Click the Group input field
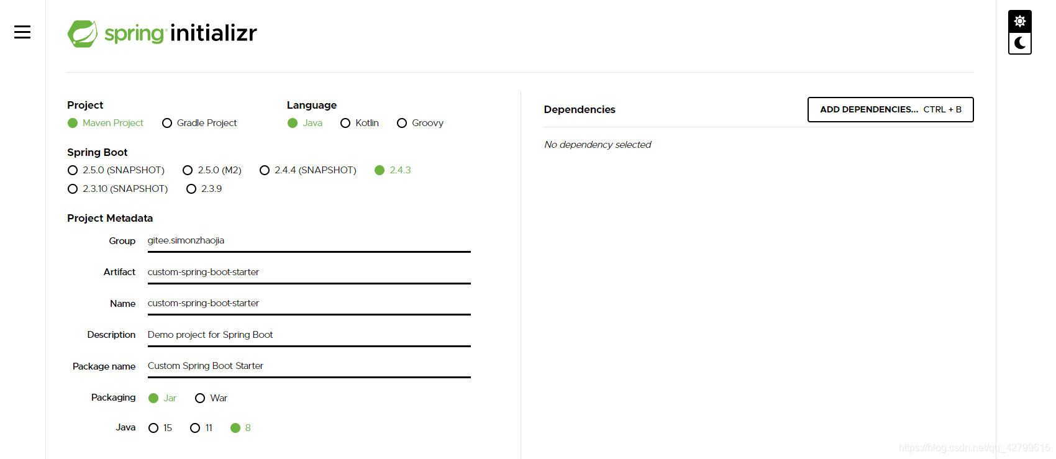This screenshot has width=1056, height=459. (309, 241)
